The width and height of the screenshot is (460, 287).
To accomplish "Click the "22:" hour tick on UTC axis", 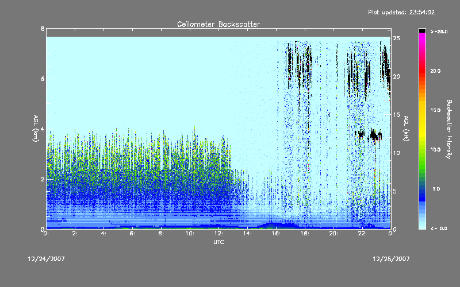I will point(362,234).
